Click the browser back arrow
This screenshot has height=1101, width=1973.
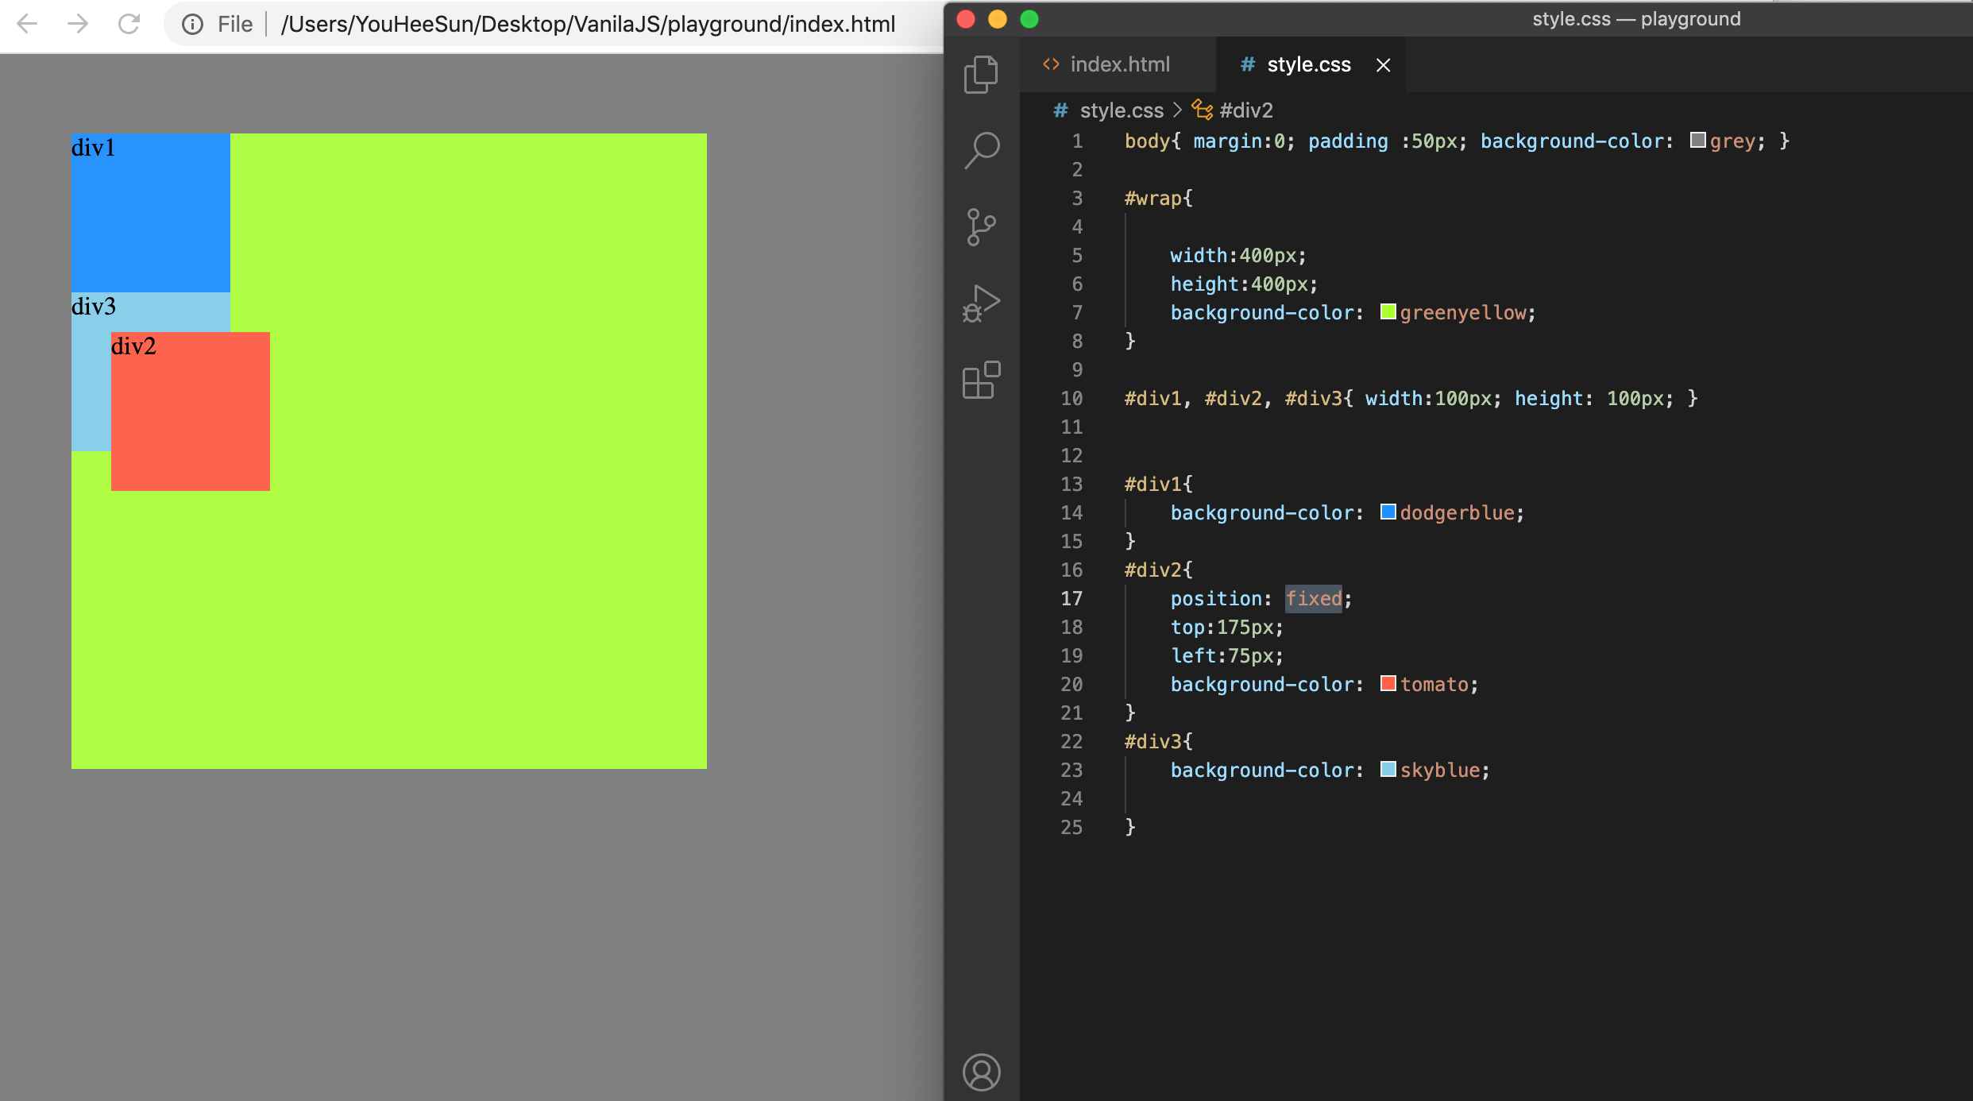click(x=28, y=24)
